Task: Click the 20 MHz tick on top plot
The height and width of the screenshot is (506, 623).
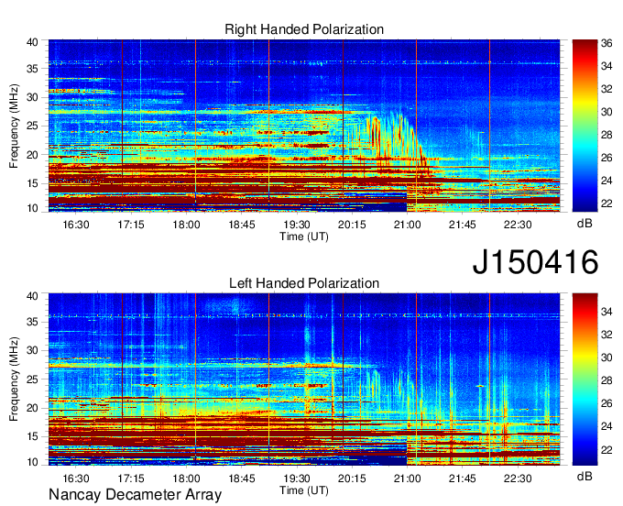Action: point(32,155)
